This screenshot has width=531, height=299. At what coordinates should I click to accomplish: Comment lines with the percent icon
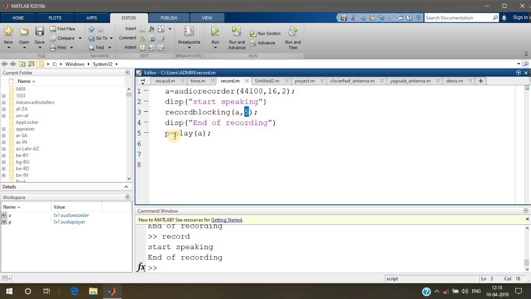point(143,38)
